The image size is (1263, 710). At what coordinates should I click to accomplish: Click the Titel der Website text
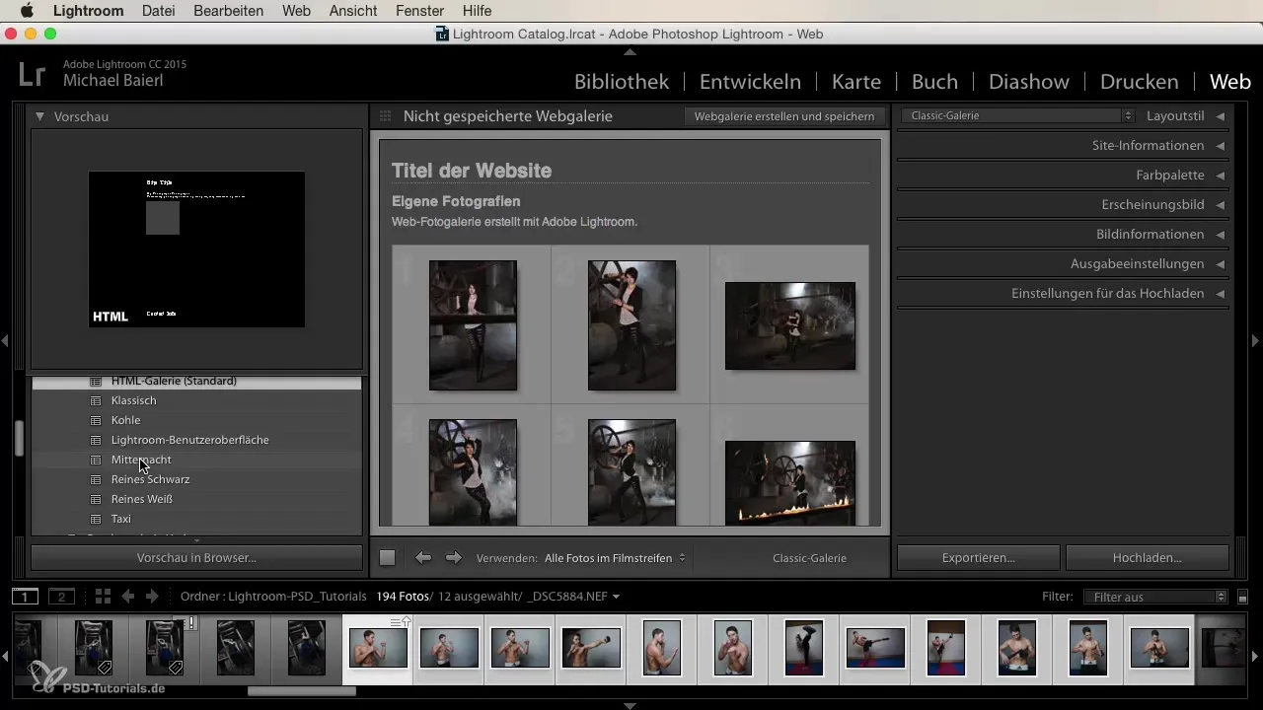pos(472,171)
